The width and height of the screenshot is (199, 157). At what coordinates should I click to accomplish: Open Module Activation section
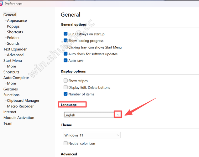(x=19, y=118)
